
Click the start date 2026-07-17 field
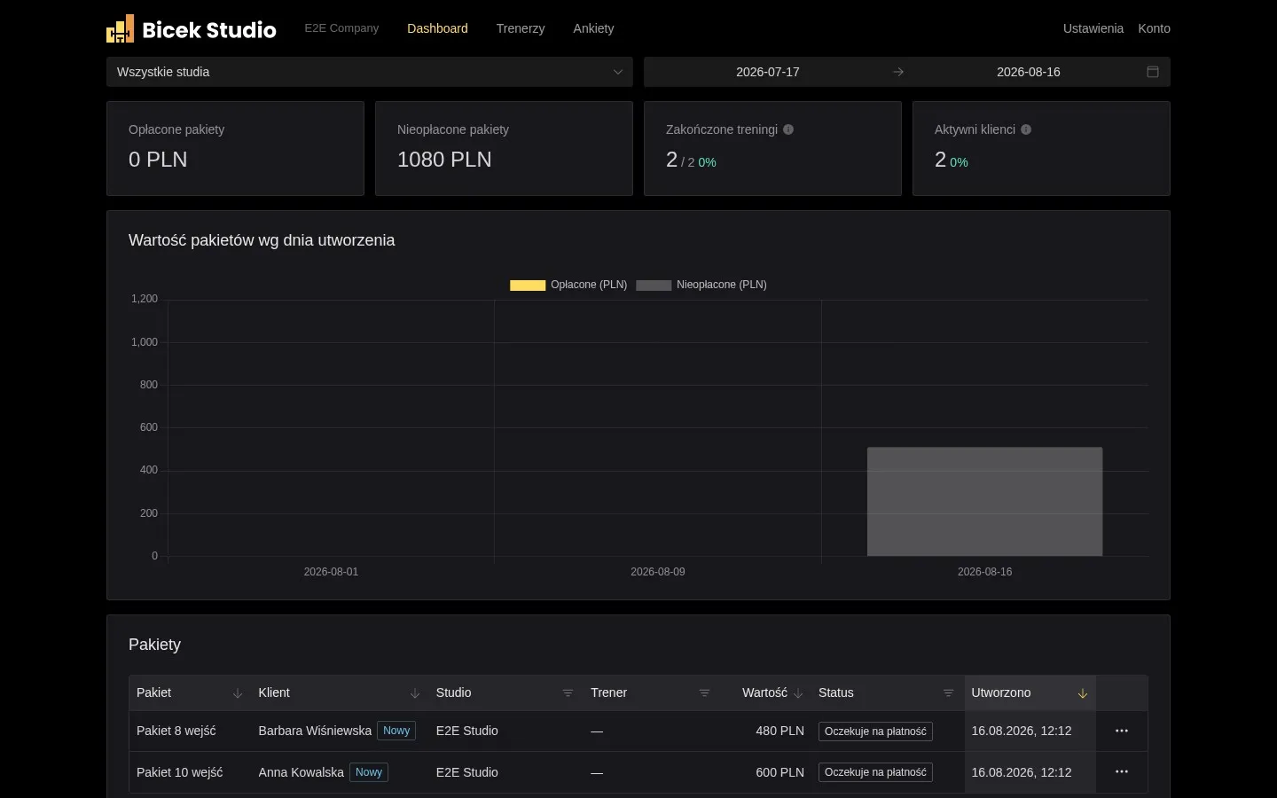pos(768,72)
